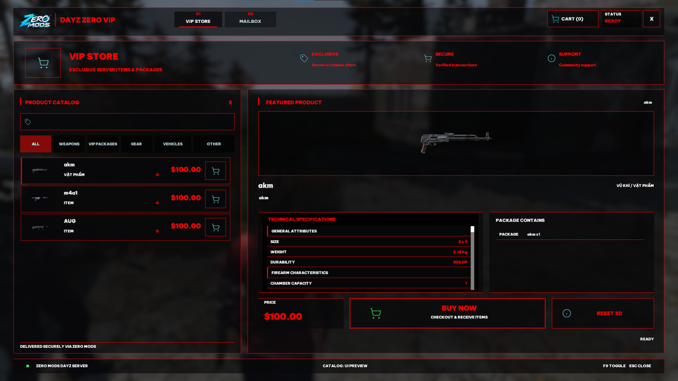The width and height of the screenshot is (678, 381).
Task: Click the Secure cart icon
Action: click(428, 58)
